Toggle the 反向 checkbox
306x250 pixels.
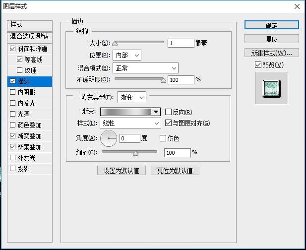point(168,112)
